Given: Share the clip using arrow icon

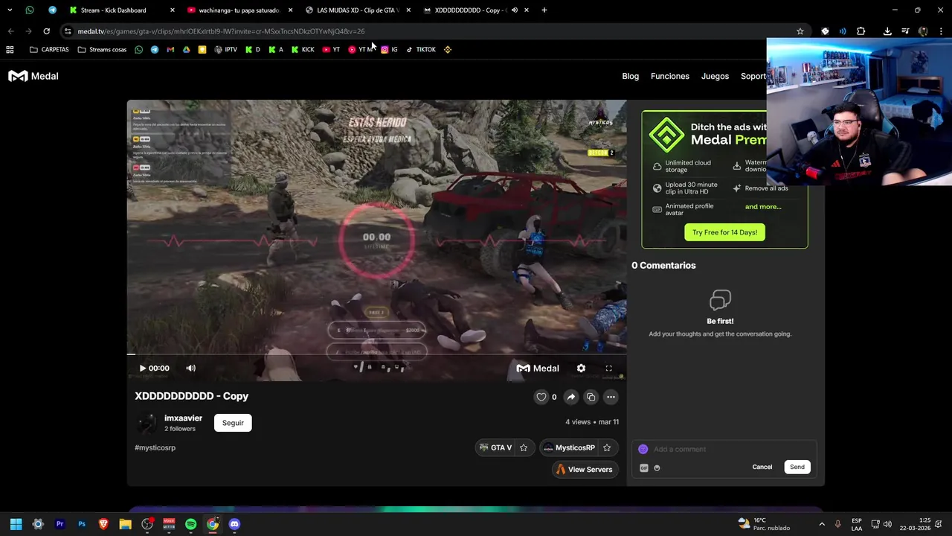Looking at the screenshot, I should tap(571, 397).
